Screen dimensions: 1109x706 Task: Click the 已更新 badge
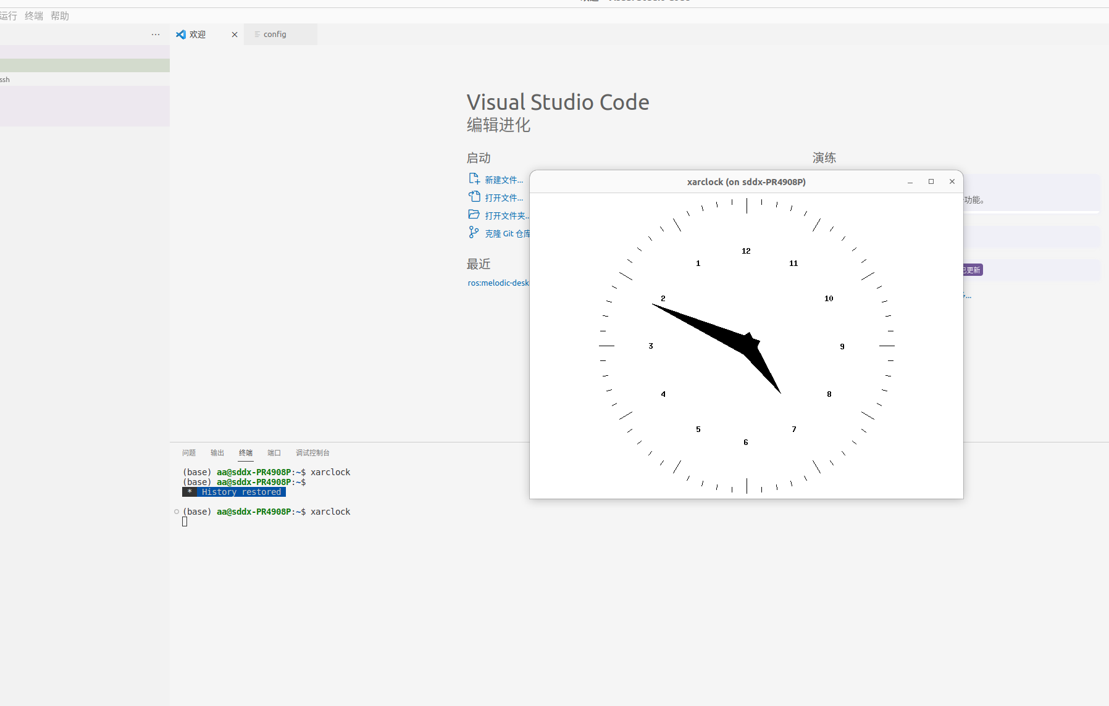(x=973, y=270)
